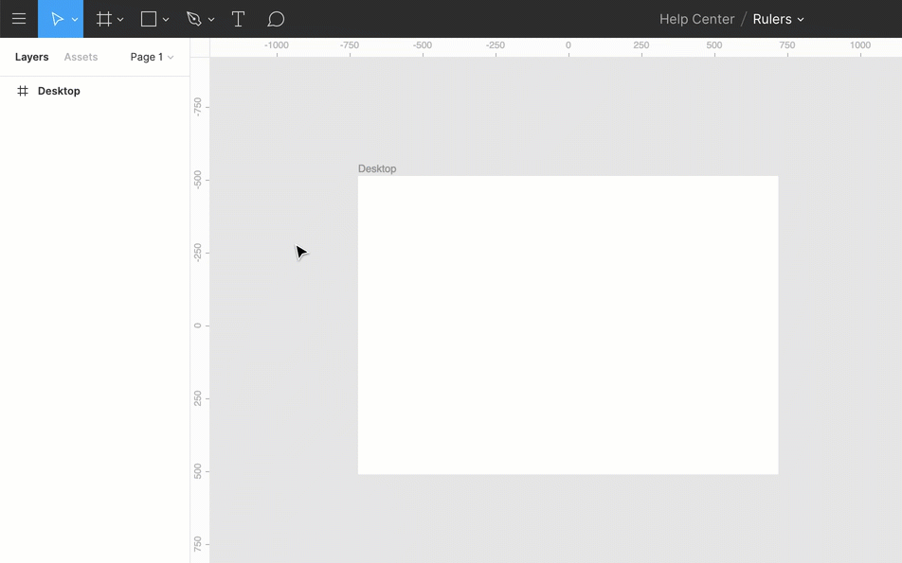Click the Desktop frame label on canvas
Screen dimensions: 902x563
pos(377,168)
